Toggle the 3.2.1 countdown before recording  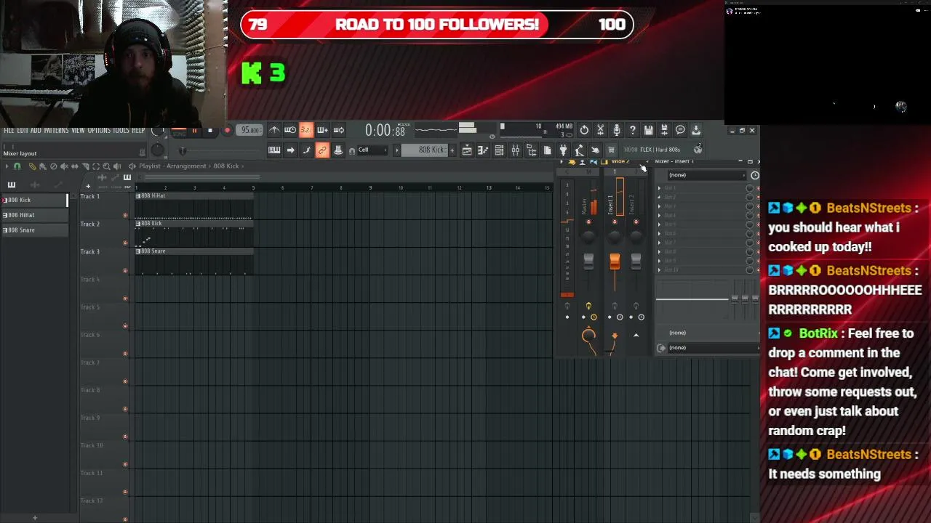tap(306, 130)
